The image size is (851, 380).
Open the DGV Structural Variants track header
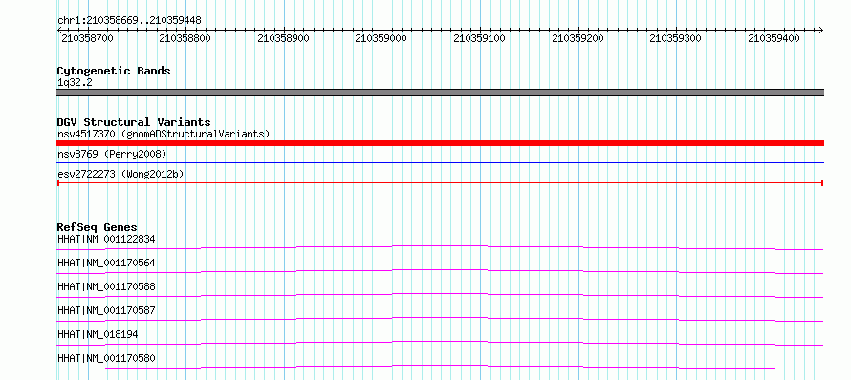tap(134, 122)
